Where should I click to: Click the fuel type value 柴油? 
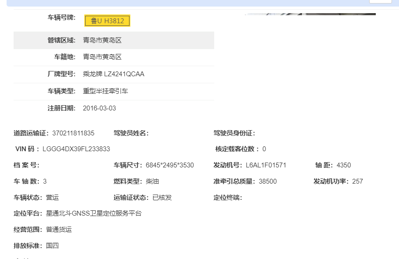(x=152, y=181)
